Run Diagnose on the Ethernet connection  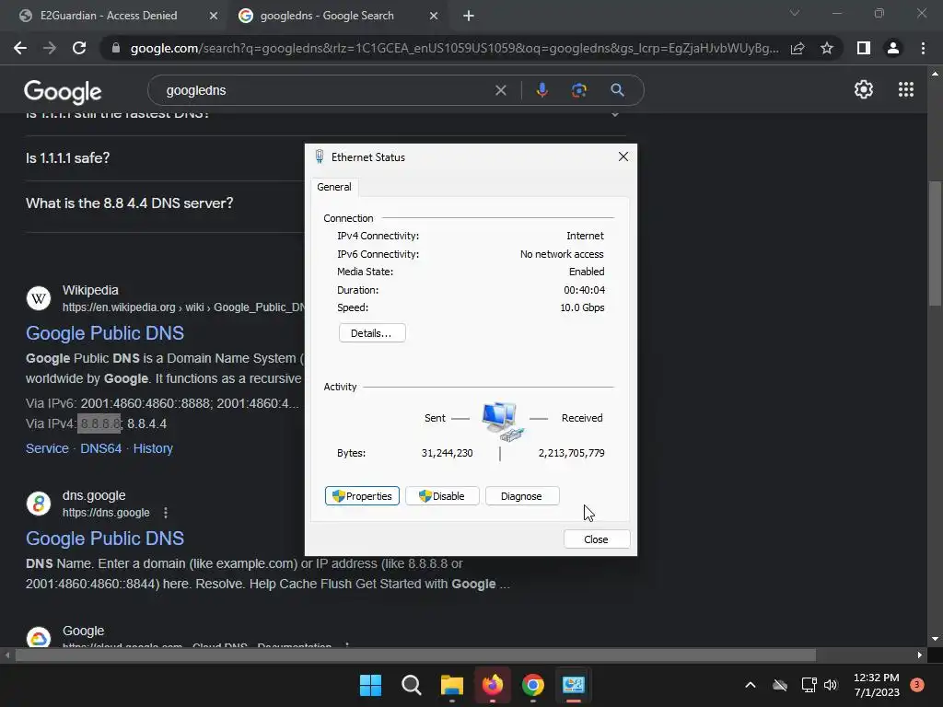pyautogui.click(x=522, y=496)
